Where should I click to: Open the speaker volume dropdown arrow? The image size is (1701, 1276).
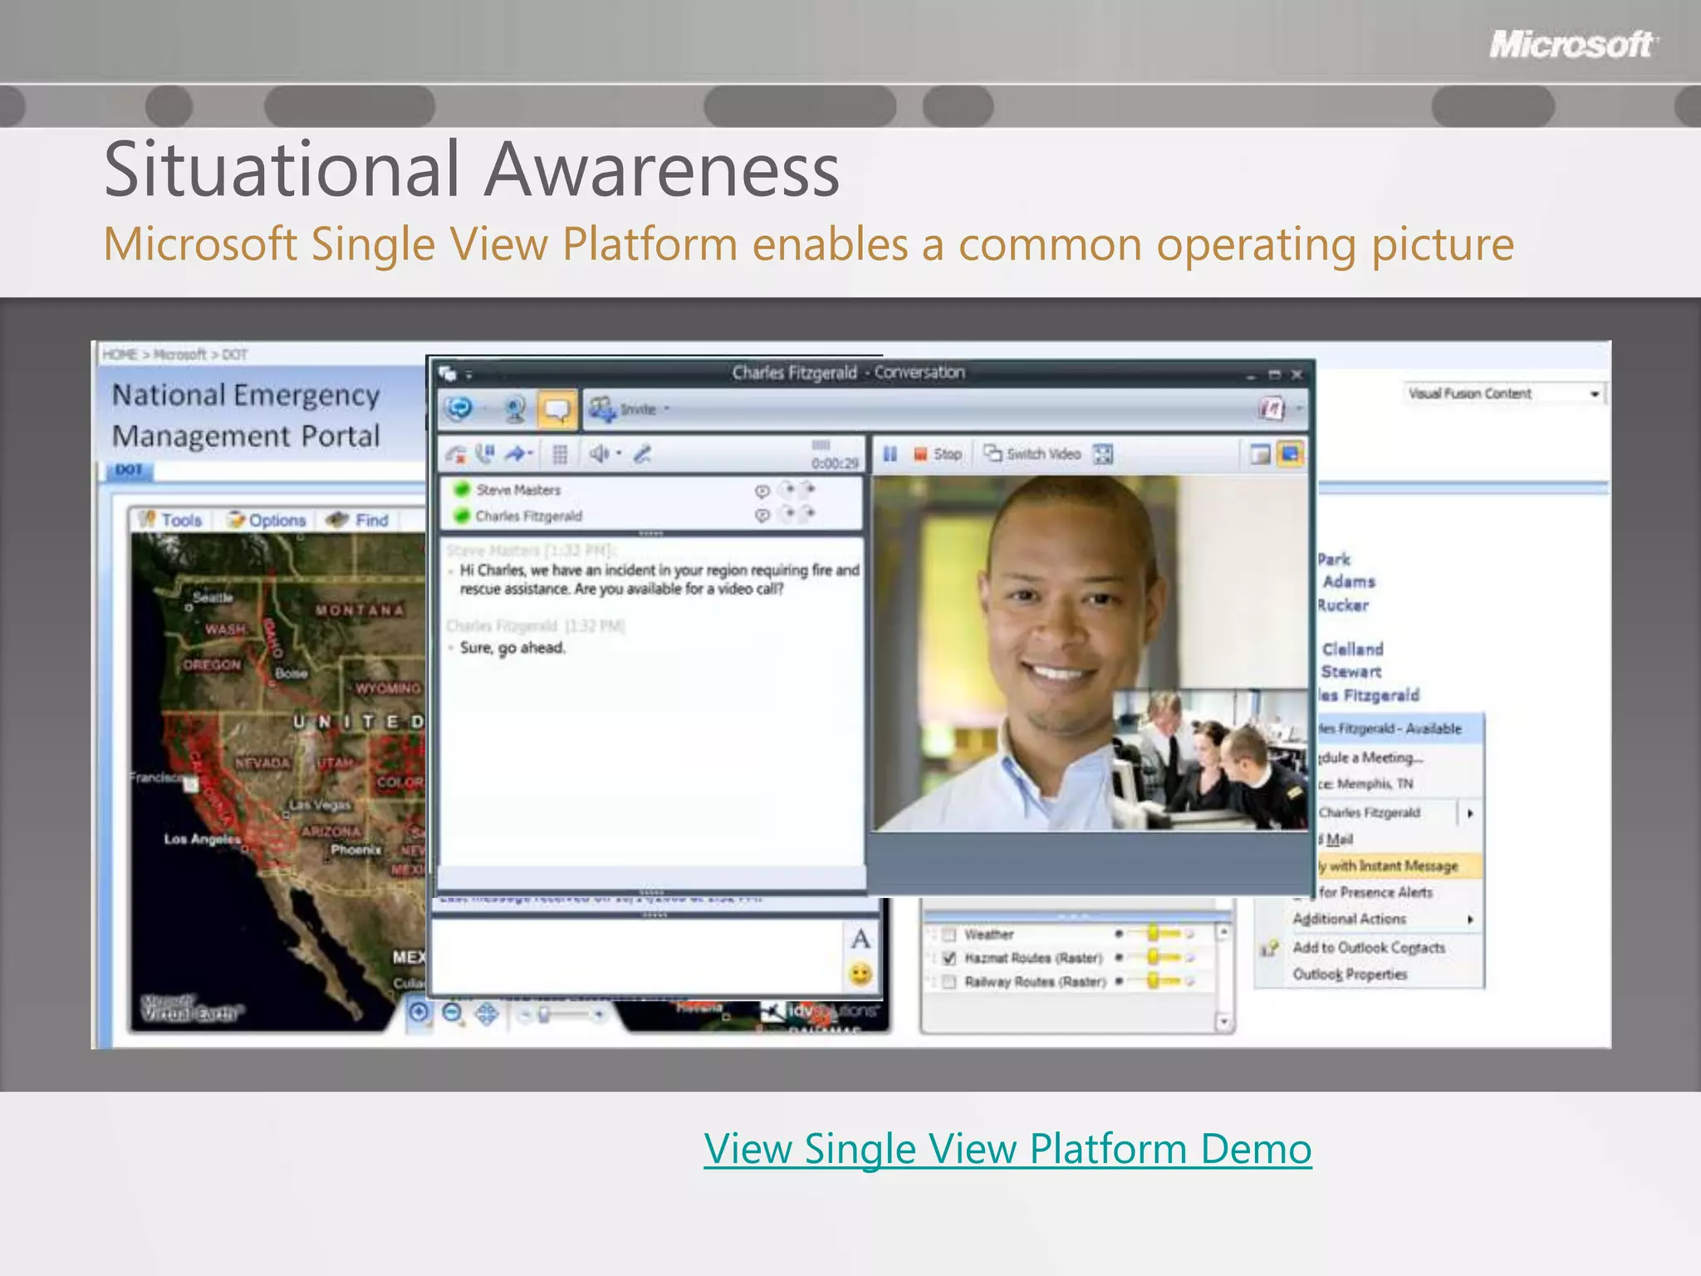(x=619, y=454)
